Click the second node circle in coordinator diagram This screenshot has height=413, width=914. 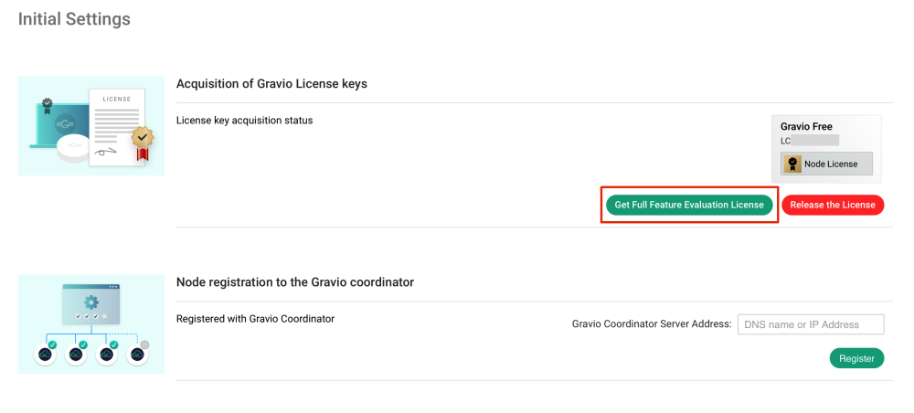77,354
